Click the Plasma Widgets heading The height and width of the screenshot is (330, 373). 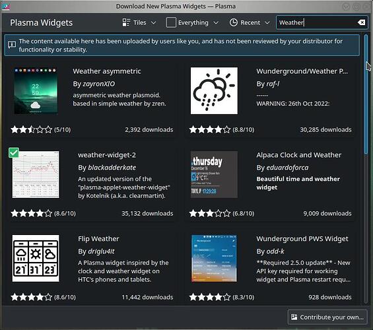[x=42, y=22]
